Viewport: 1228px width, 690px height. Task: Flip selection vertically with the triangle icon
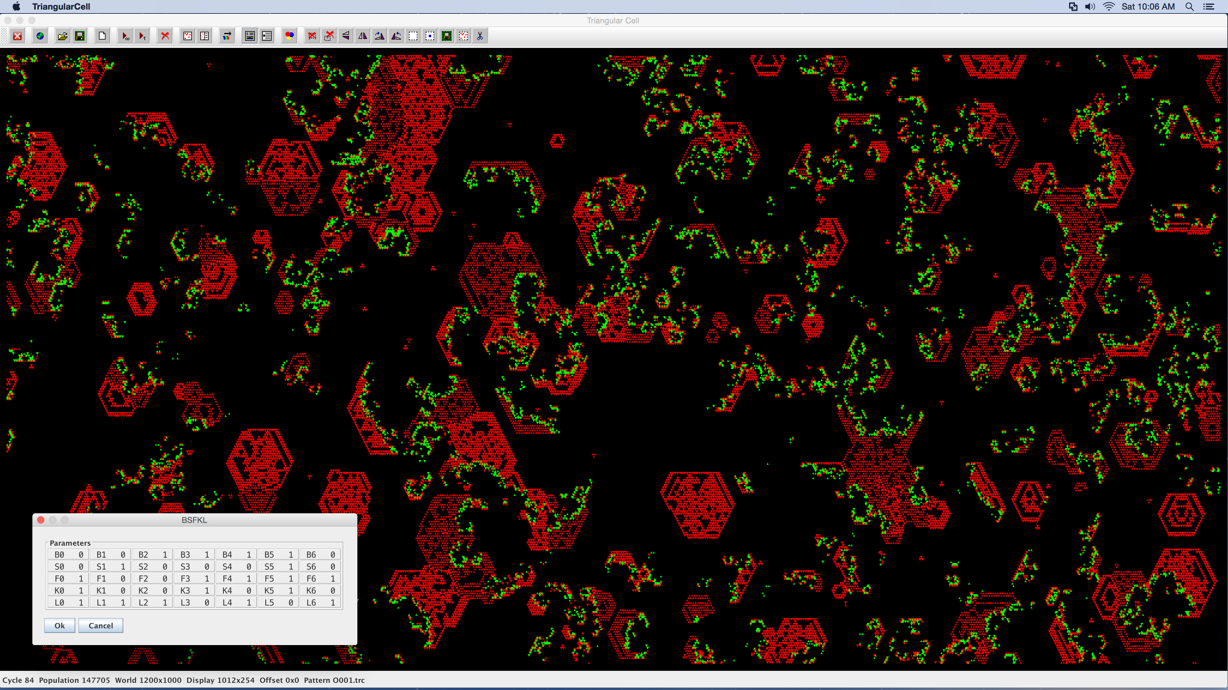pos(346,36)
